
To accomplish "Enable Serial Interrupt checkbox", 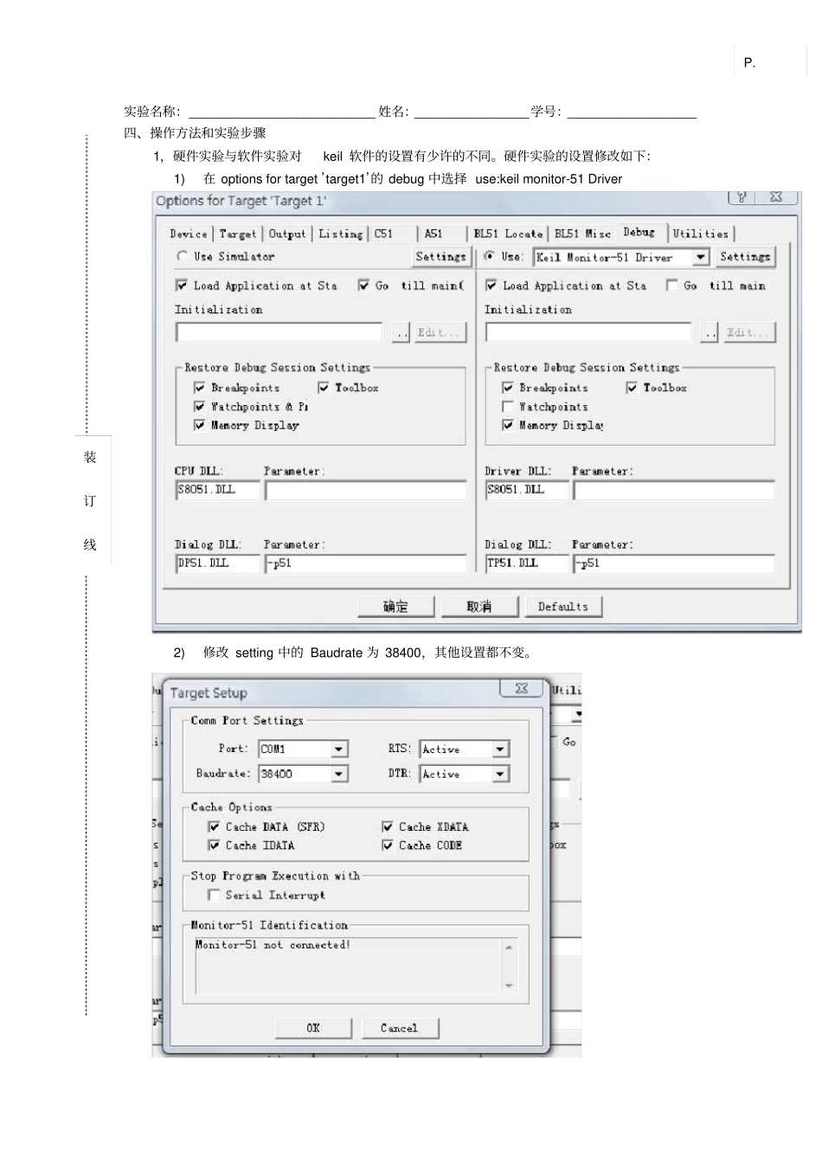I will (214, 895).
